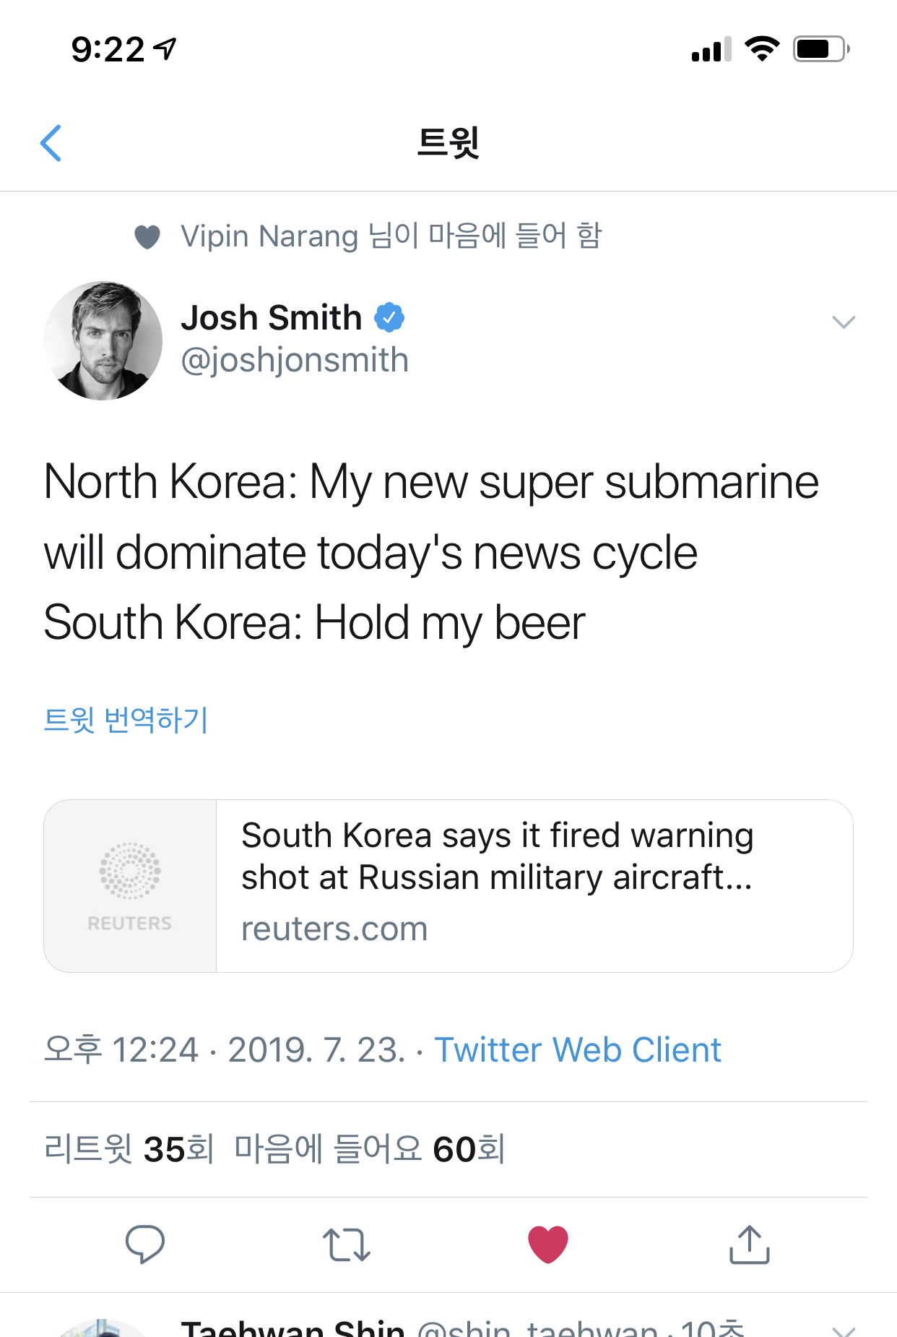This screenshot has width=897, height=1337.
Task: View the 35 retweets list
Action: (129, 1148)
